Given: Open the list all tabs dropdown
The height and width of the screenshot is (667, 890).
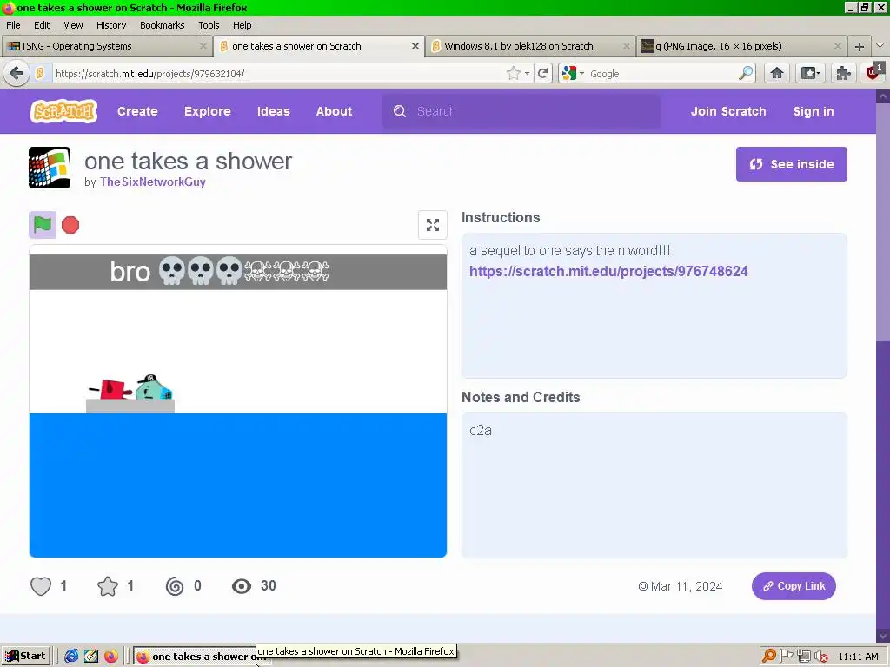Looking at the screenshot, I should point(880,46).
